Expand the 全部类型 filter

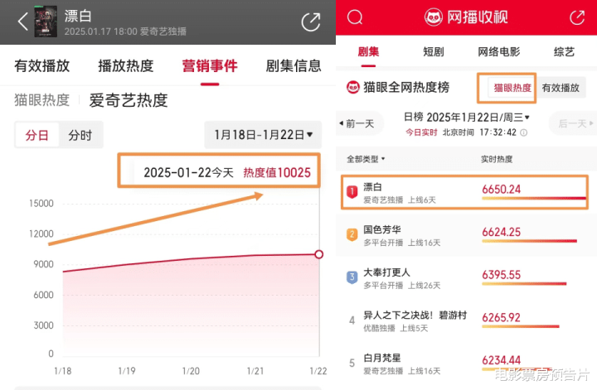pyautogui.click(x=366, y=159)
